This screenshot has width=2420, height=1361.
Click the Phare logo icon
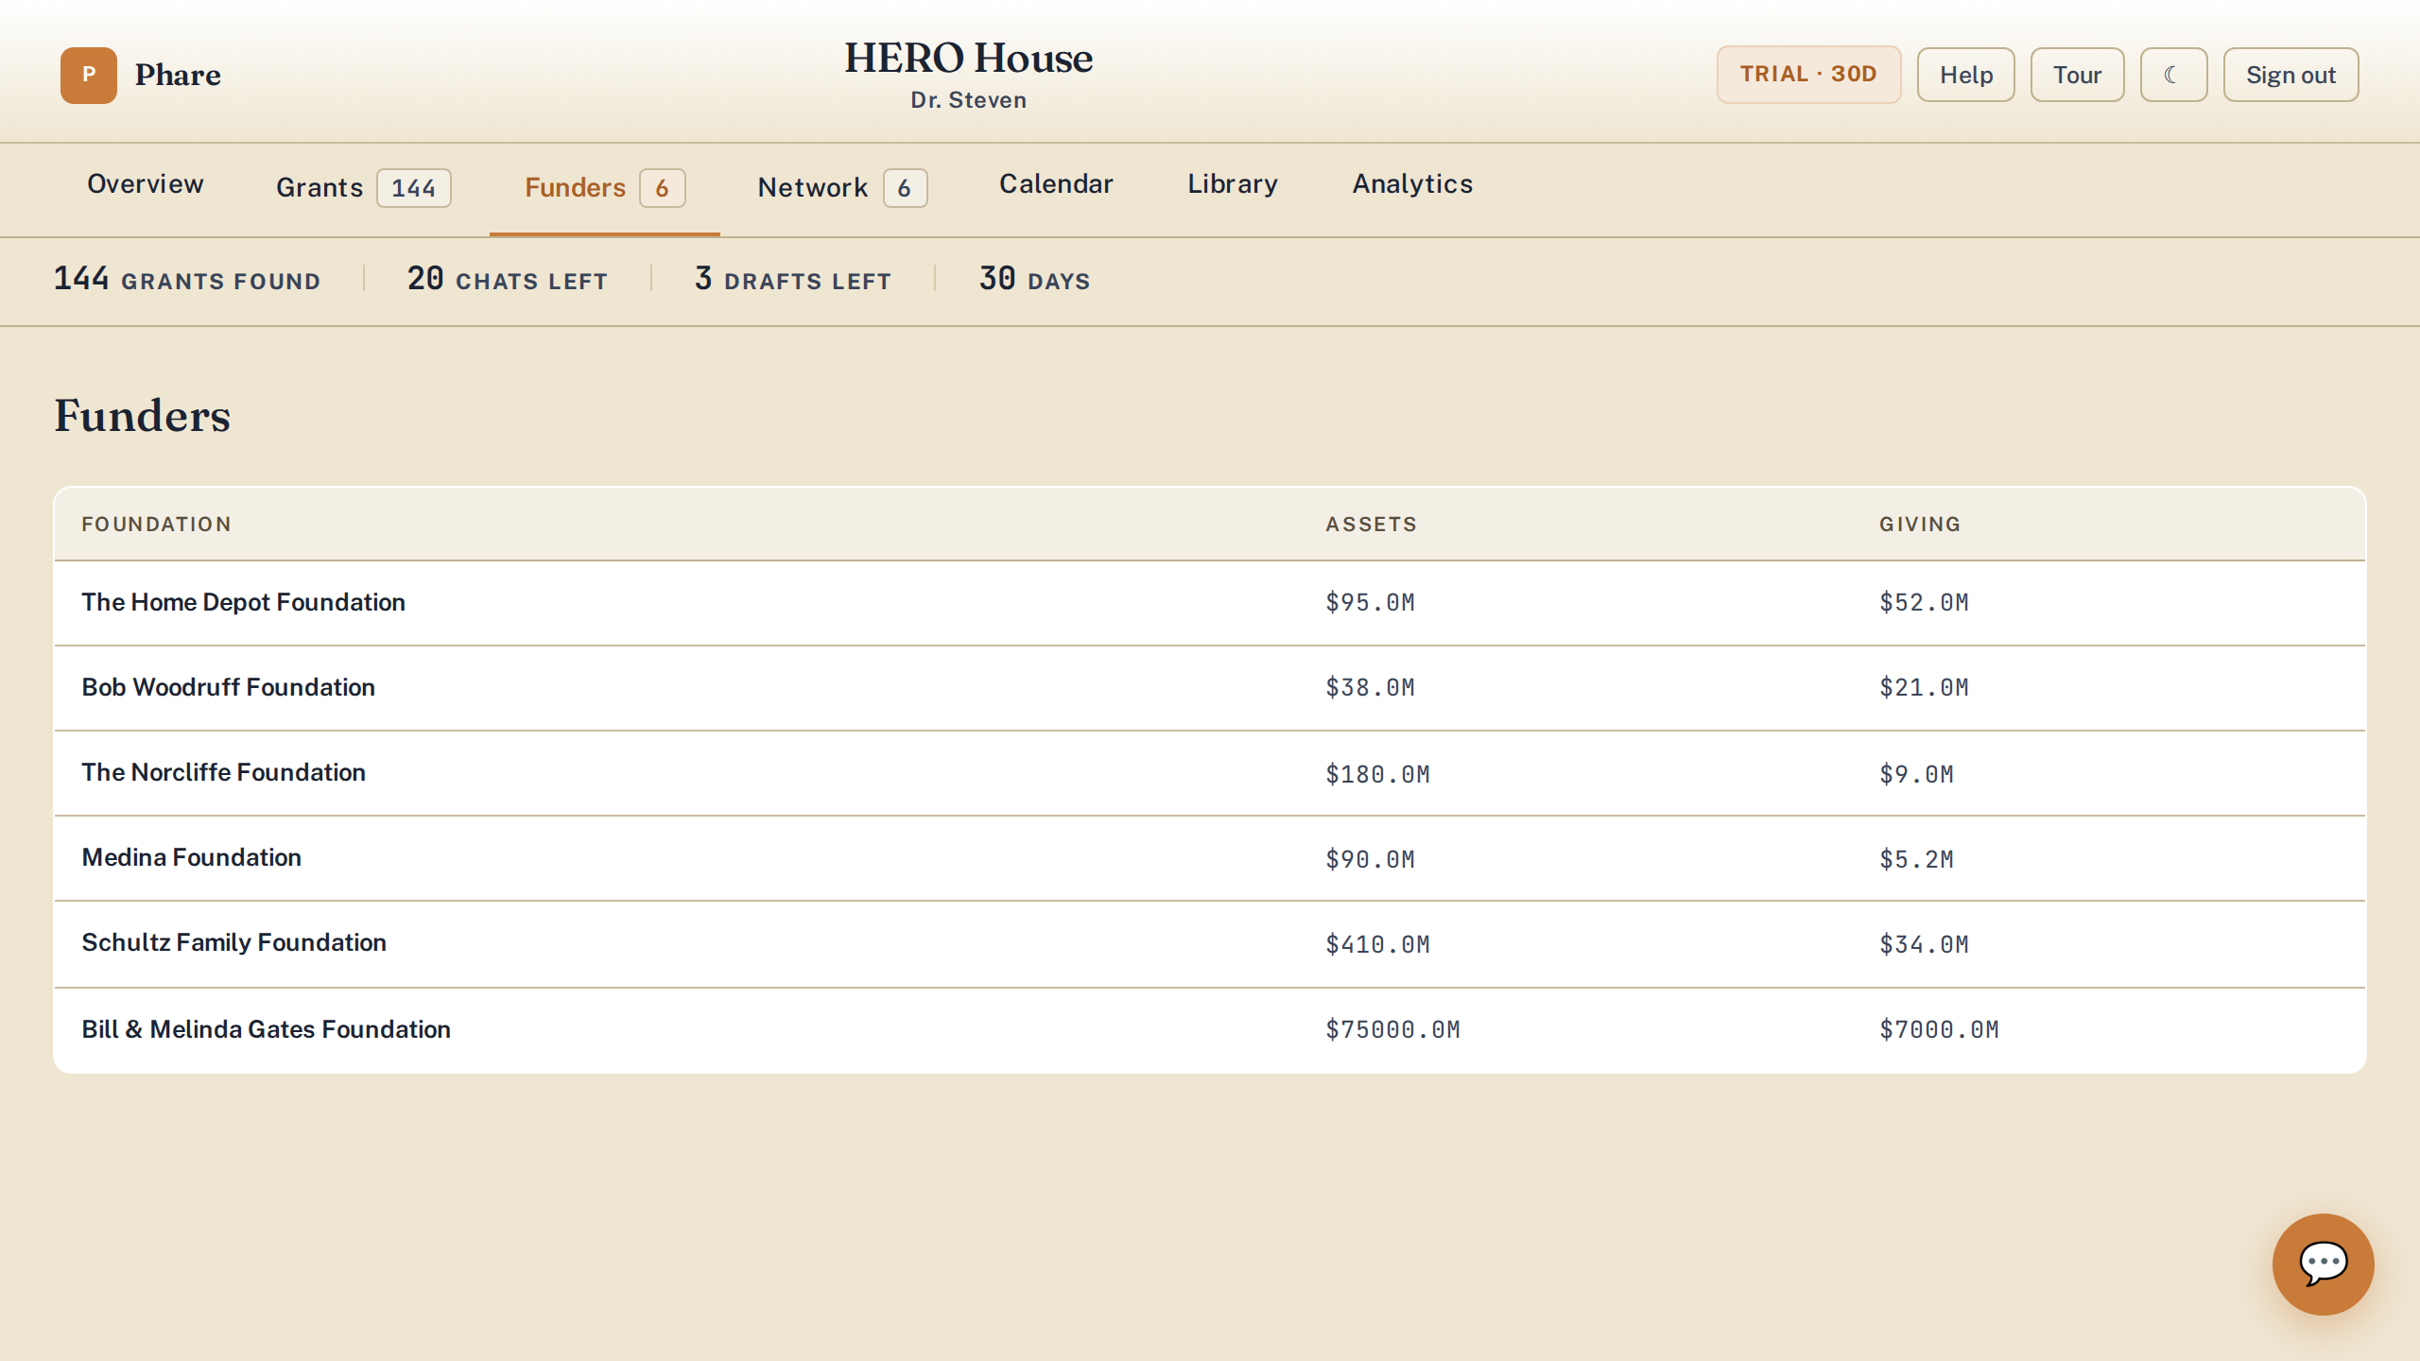pos(89,75)
